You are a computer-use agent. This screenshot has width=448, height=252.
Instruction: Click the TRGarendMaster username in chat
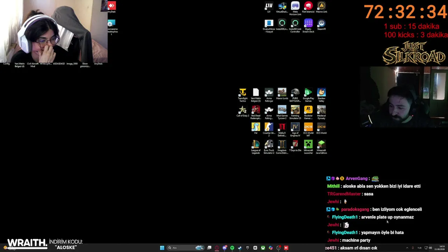pos(344,194)
